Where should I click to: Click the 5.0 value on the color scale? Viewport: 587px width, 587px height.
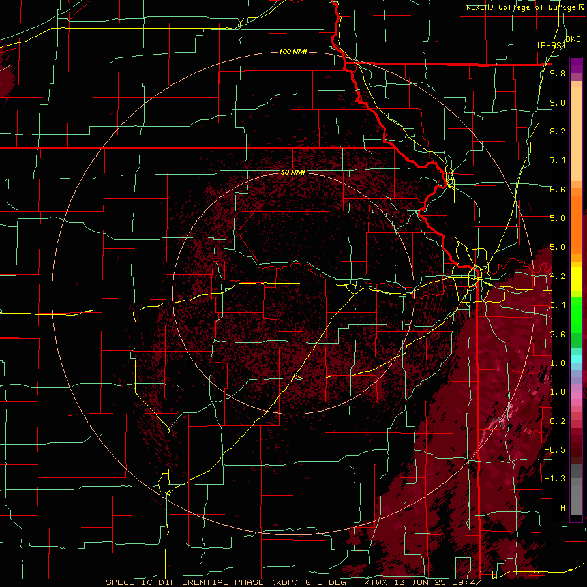coord(558,247)
